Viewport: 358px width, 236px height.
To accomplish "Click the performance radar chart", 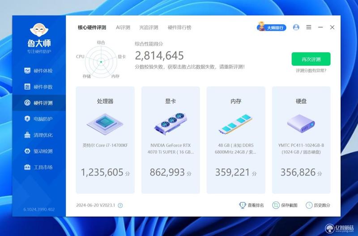I will click(101, 61).
